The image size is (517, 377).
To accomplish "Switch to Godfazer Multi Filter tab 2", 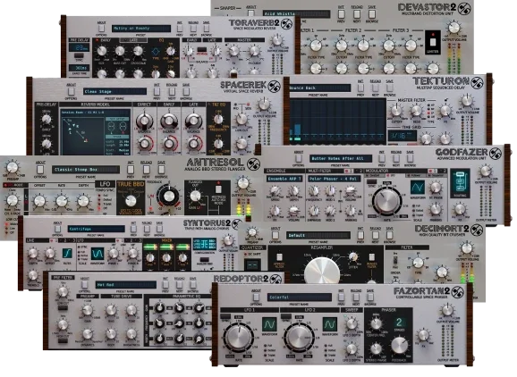I will (360, 172).
